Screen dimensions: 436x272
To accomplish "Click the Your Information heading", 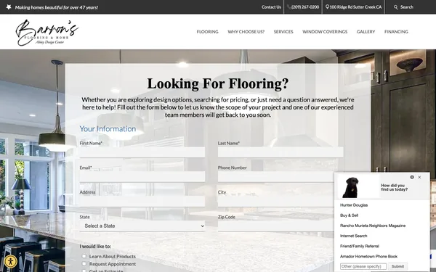I will click(108, 129).
